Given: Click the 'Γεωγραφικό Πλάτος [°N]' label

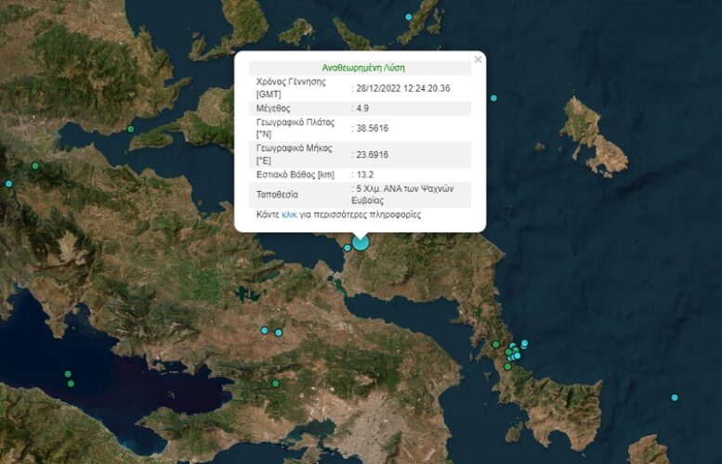Looking at the screenshot, I should [x=295, y=128].
